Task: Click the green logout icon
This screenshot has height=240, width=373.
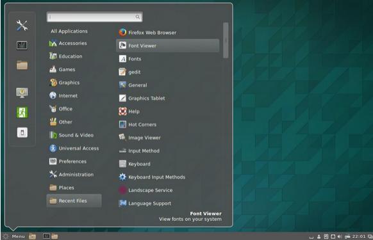Action: [22, 113]
